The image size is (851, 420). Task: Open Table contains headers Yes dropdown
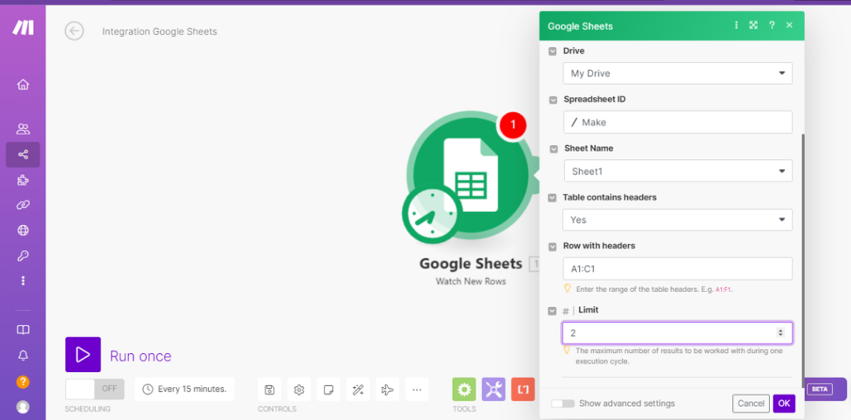point(677,219)
